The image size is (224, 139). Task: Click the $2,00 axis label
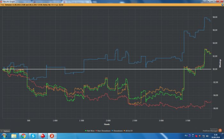click(215, 56)
